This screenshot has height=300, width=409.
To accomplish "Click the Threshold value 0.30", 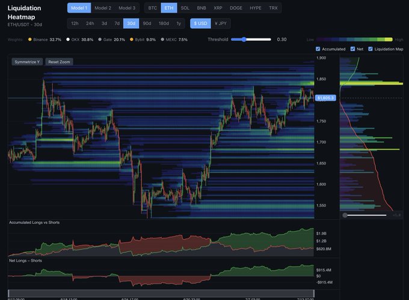I will click(281, 40).
